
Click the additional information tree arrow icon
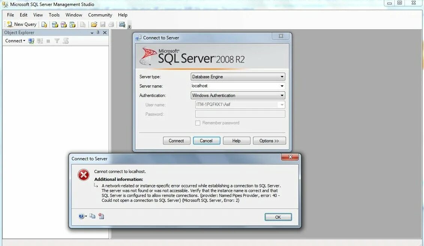(96, 185)
